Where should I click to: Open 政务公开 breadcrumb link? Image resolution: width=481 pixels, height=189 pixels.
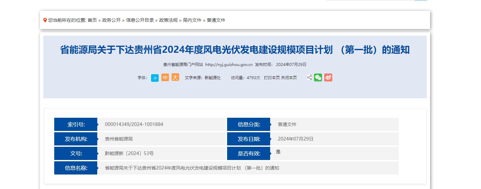coord(111,20)
